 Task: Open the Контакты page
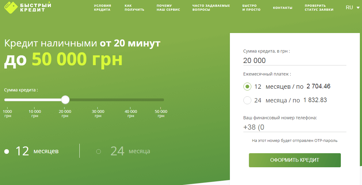tap(282, 7)
